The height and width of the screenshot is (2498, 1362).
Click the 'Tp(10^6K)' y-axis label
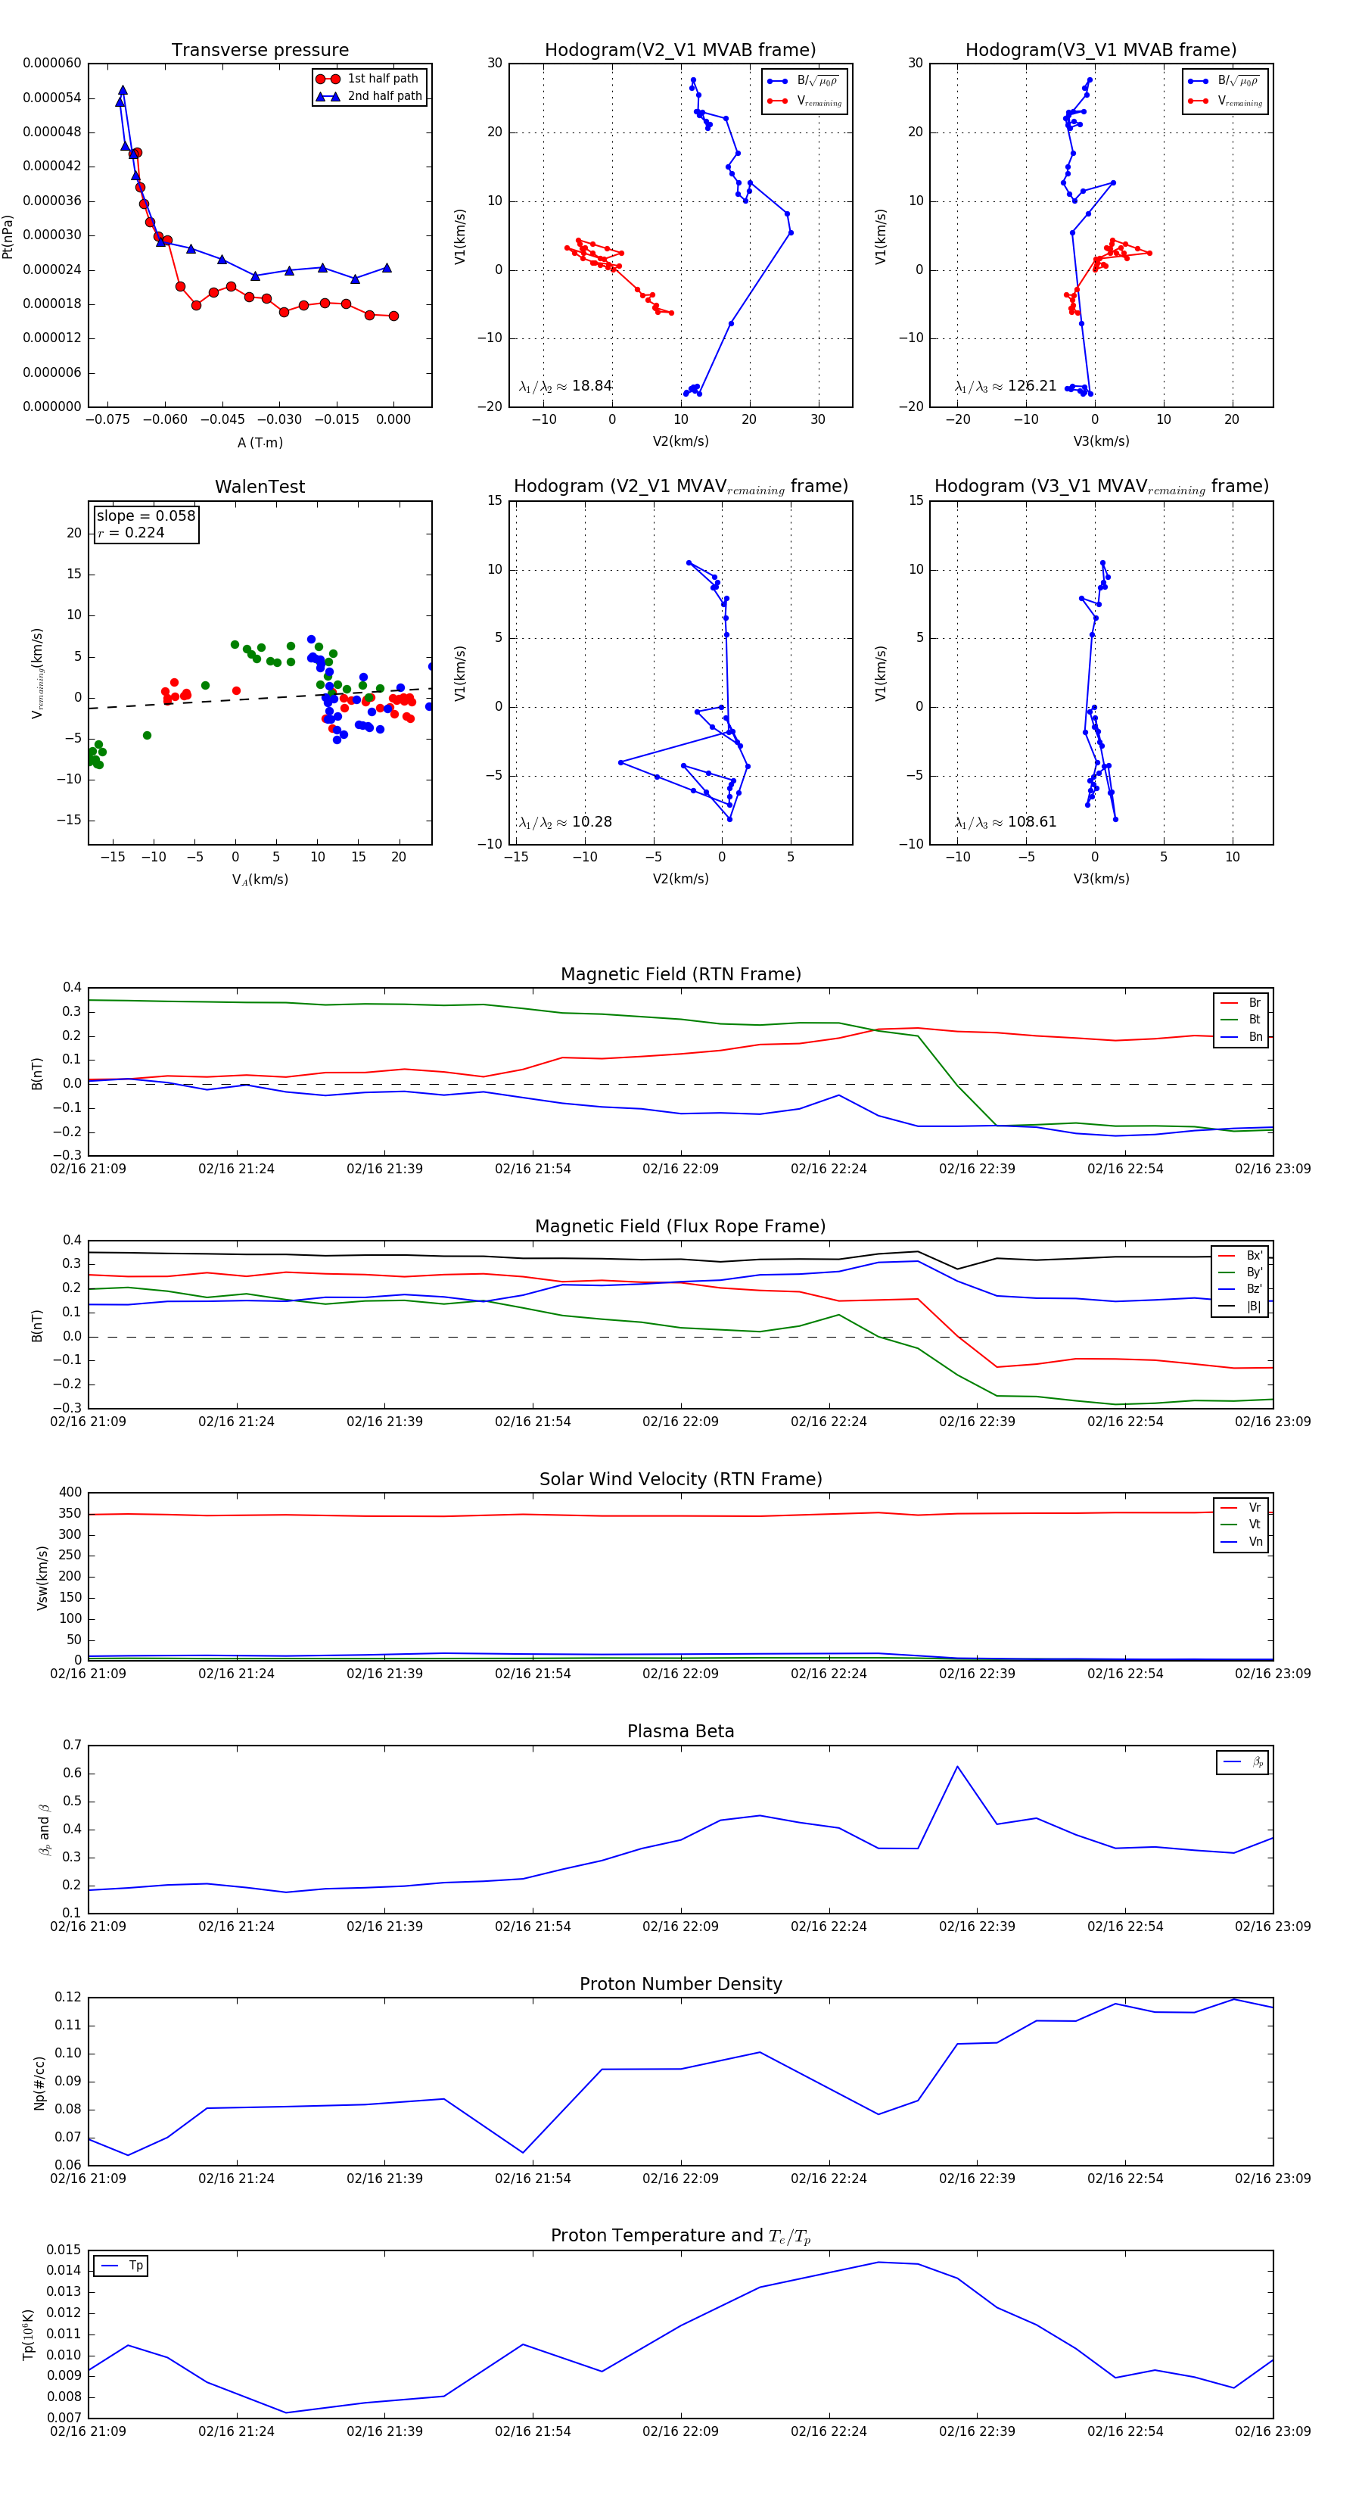point(27,2335)
